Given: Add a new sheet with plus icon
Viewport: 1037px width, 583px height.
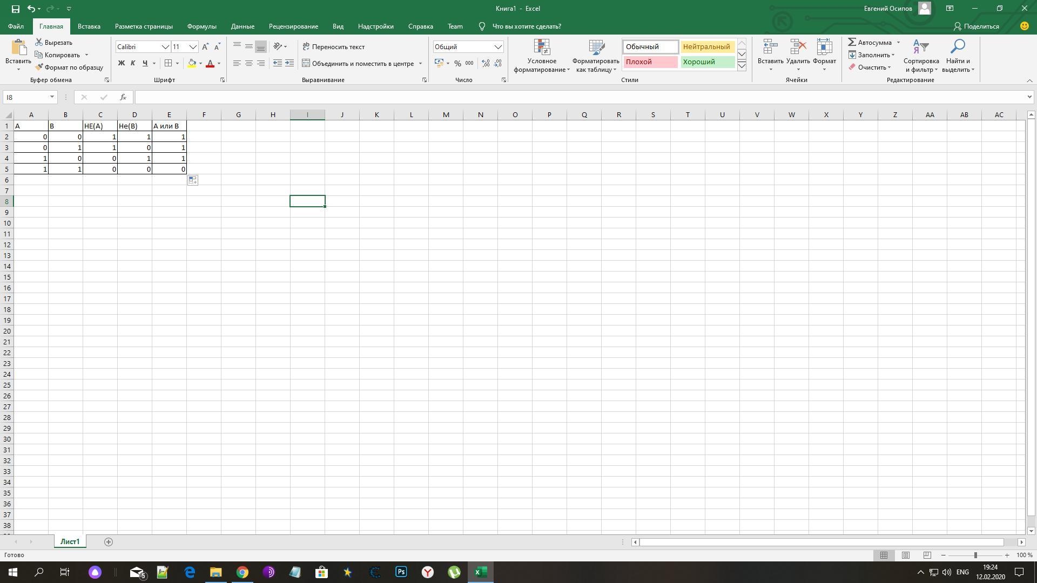Looking at the screenshot, I should click(x=108, y=542).
